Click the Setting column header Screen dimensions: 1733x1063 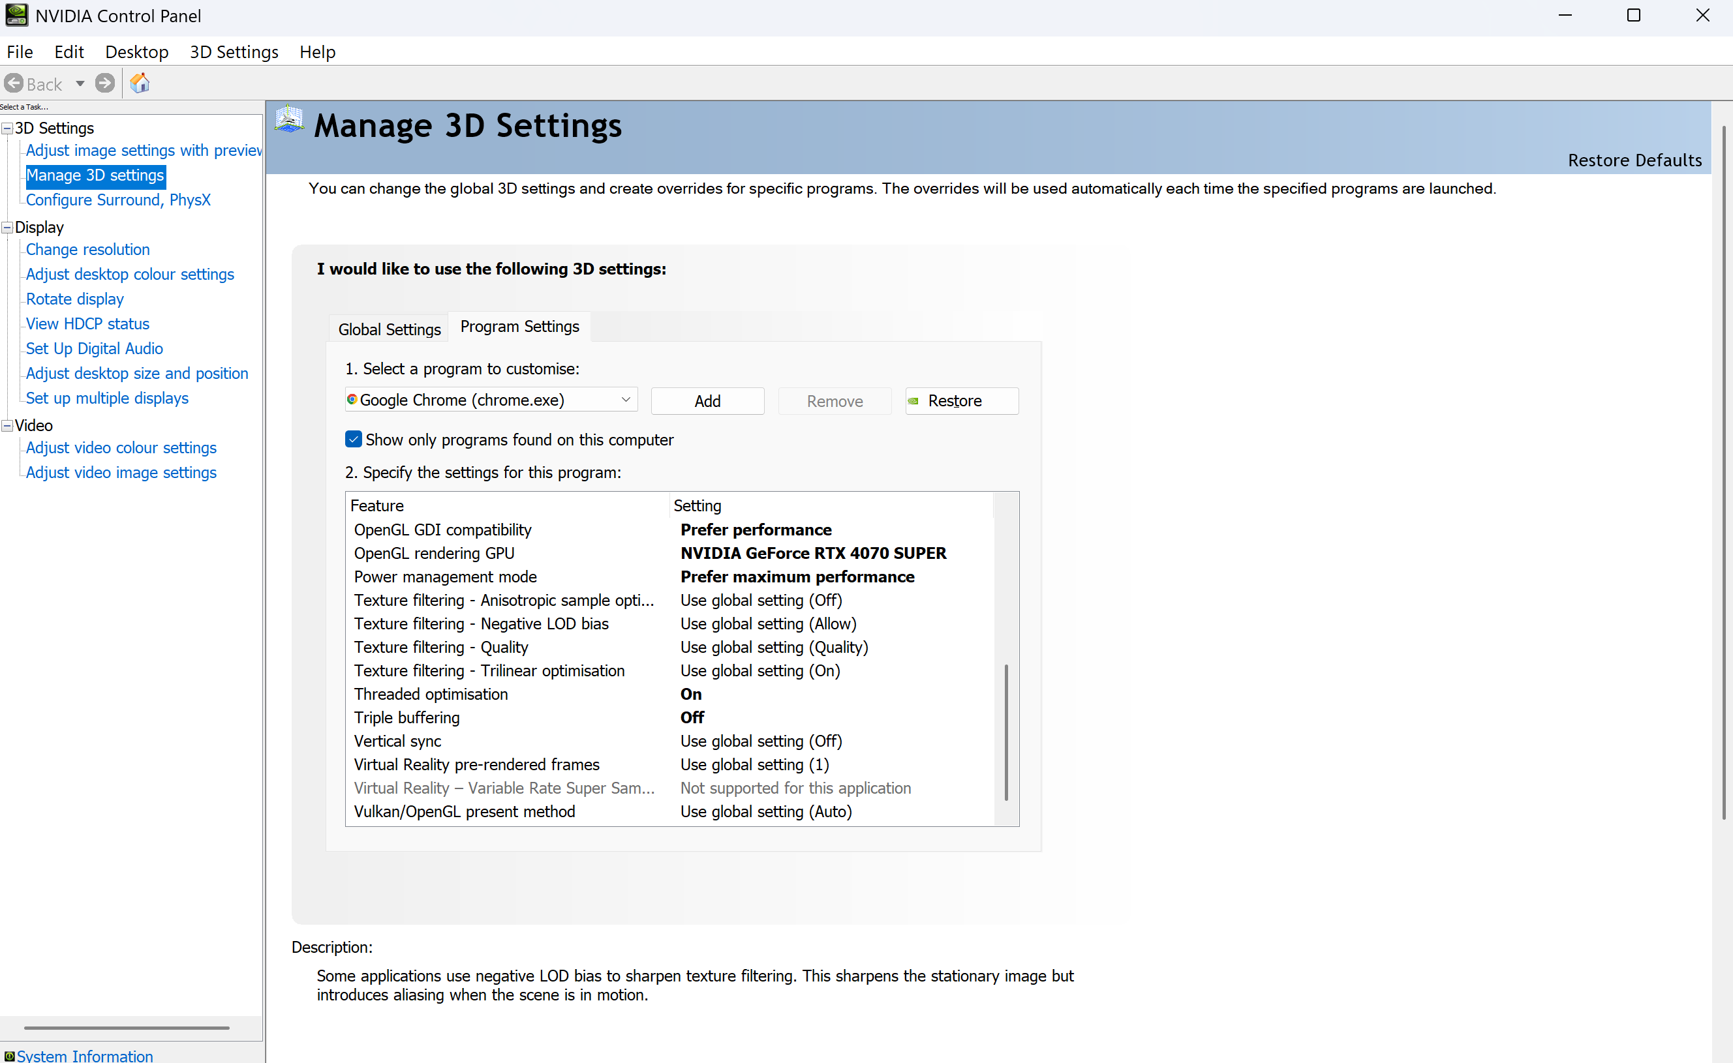[831, 505]
